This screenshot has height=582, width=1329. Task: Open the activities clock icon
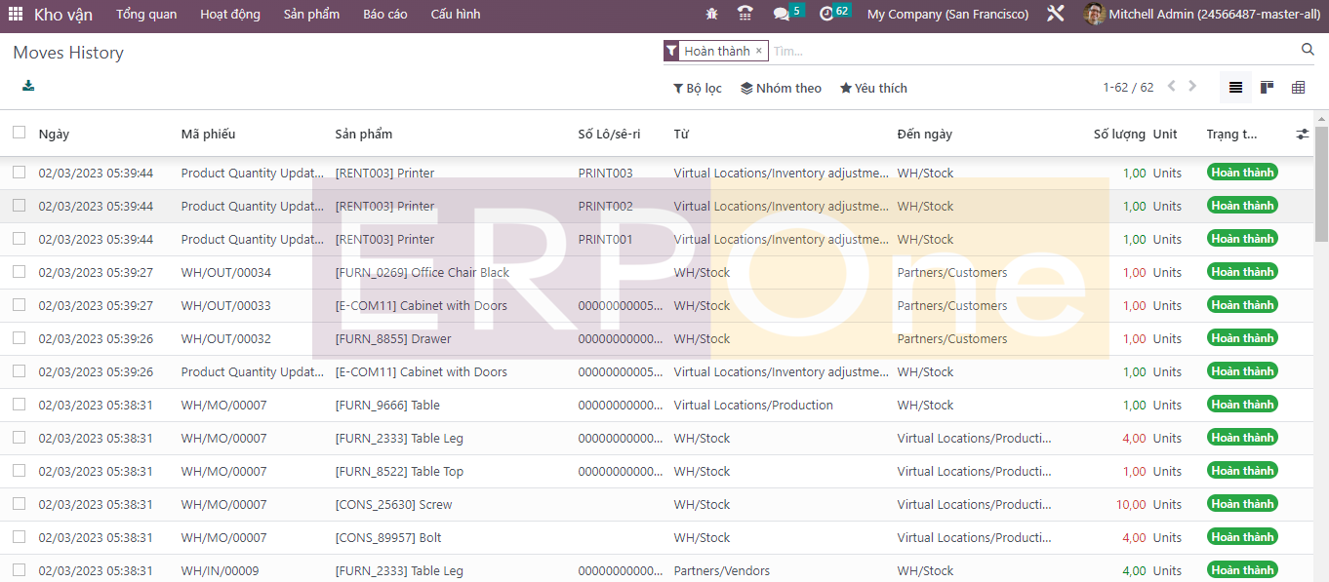point(826,15)
